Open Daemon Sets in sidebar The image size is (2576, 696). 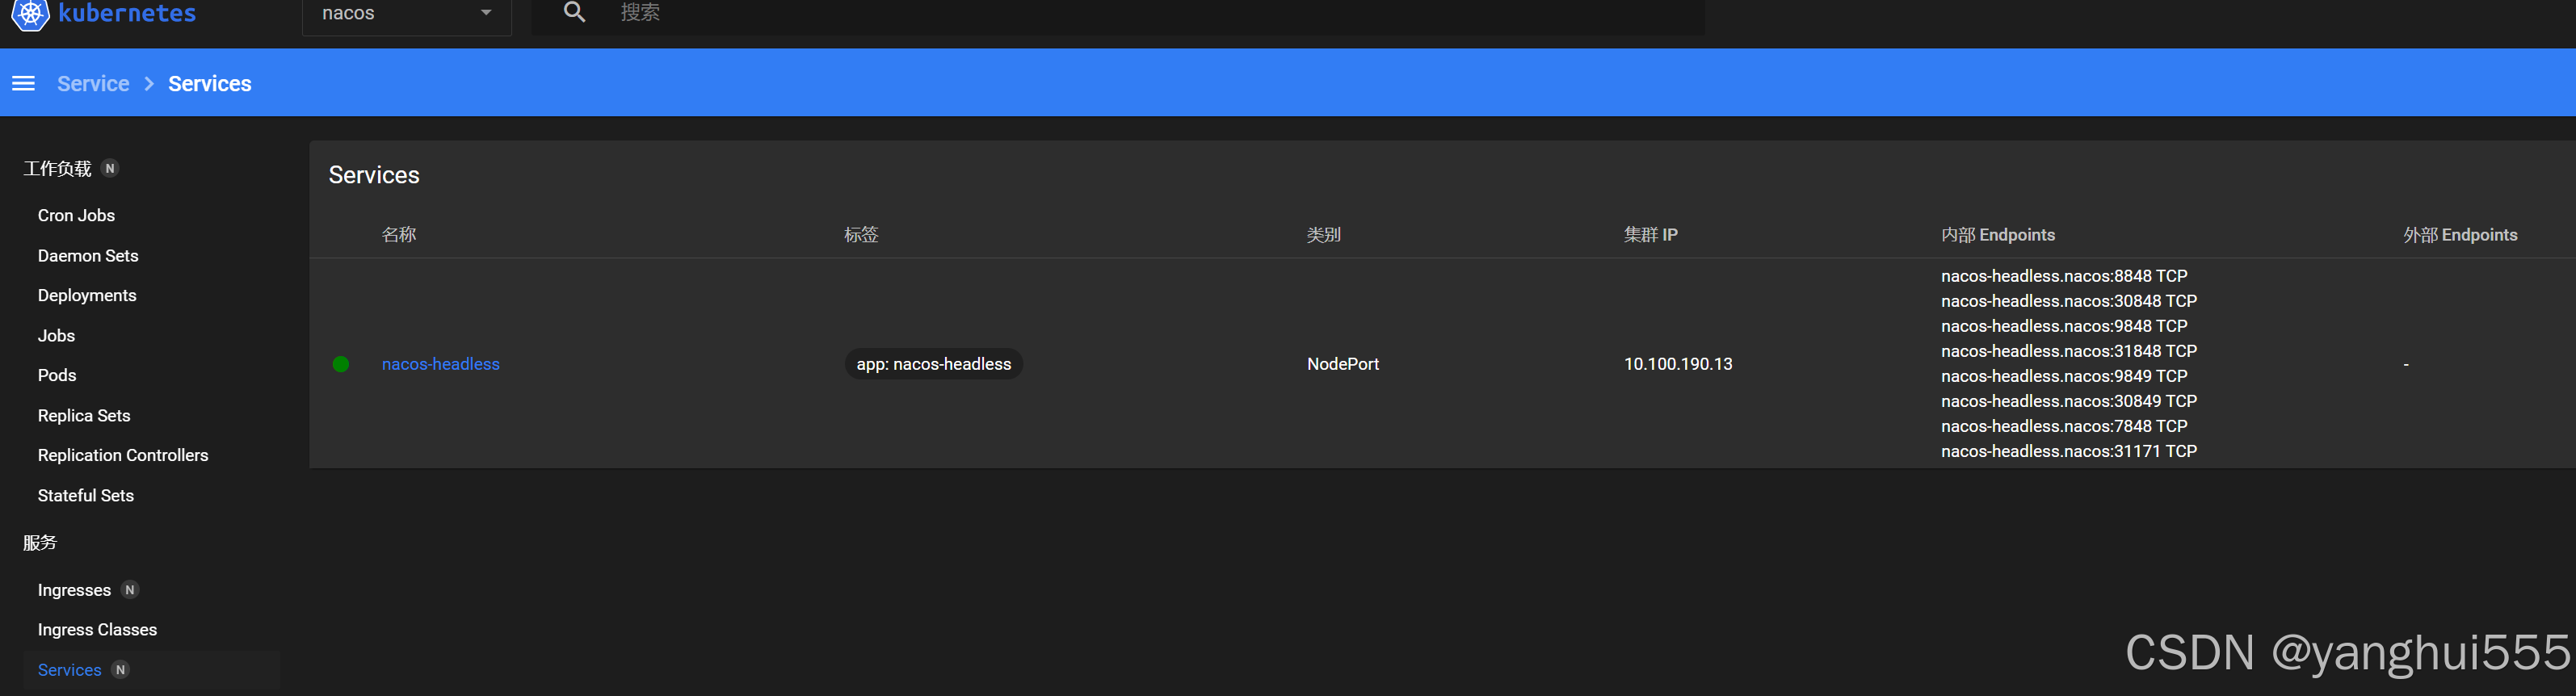pyautogui.click(x=88, y=255)
